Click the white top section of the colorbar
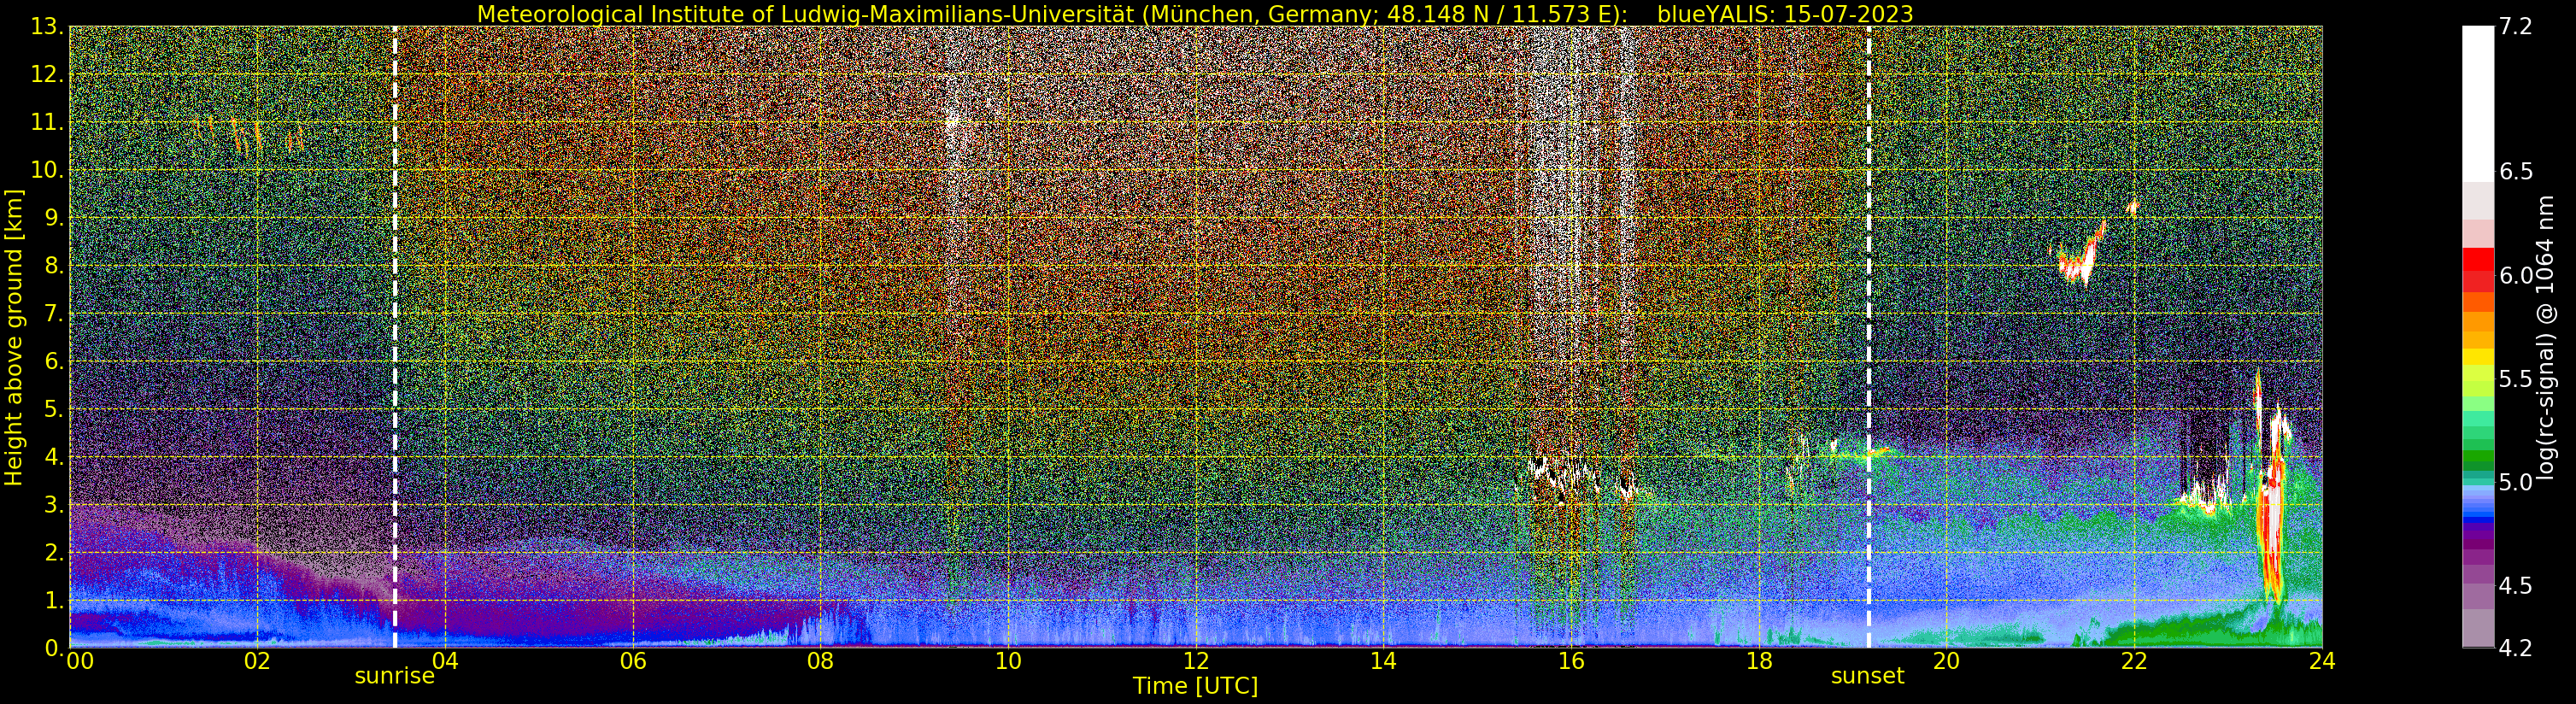Image resolution: width=2576 pixels, height=704 pixels. (2477, 103)
